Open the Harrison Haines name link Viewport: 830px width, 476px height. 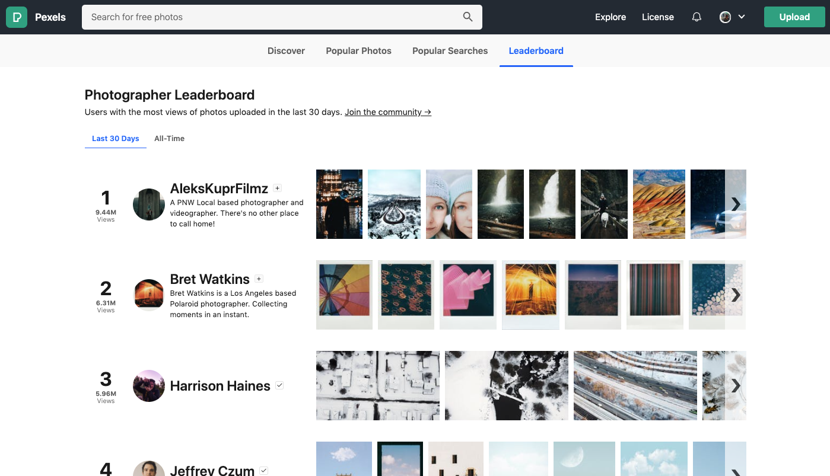tap(220, 386)
